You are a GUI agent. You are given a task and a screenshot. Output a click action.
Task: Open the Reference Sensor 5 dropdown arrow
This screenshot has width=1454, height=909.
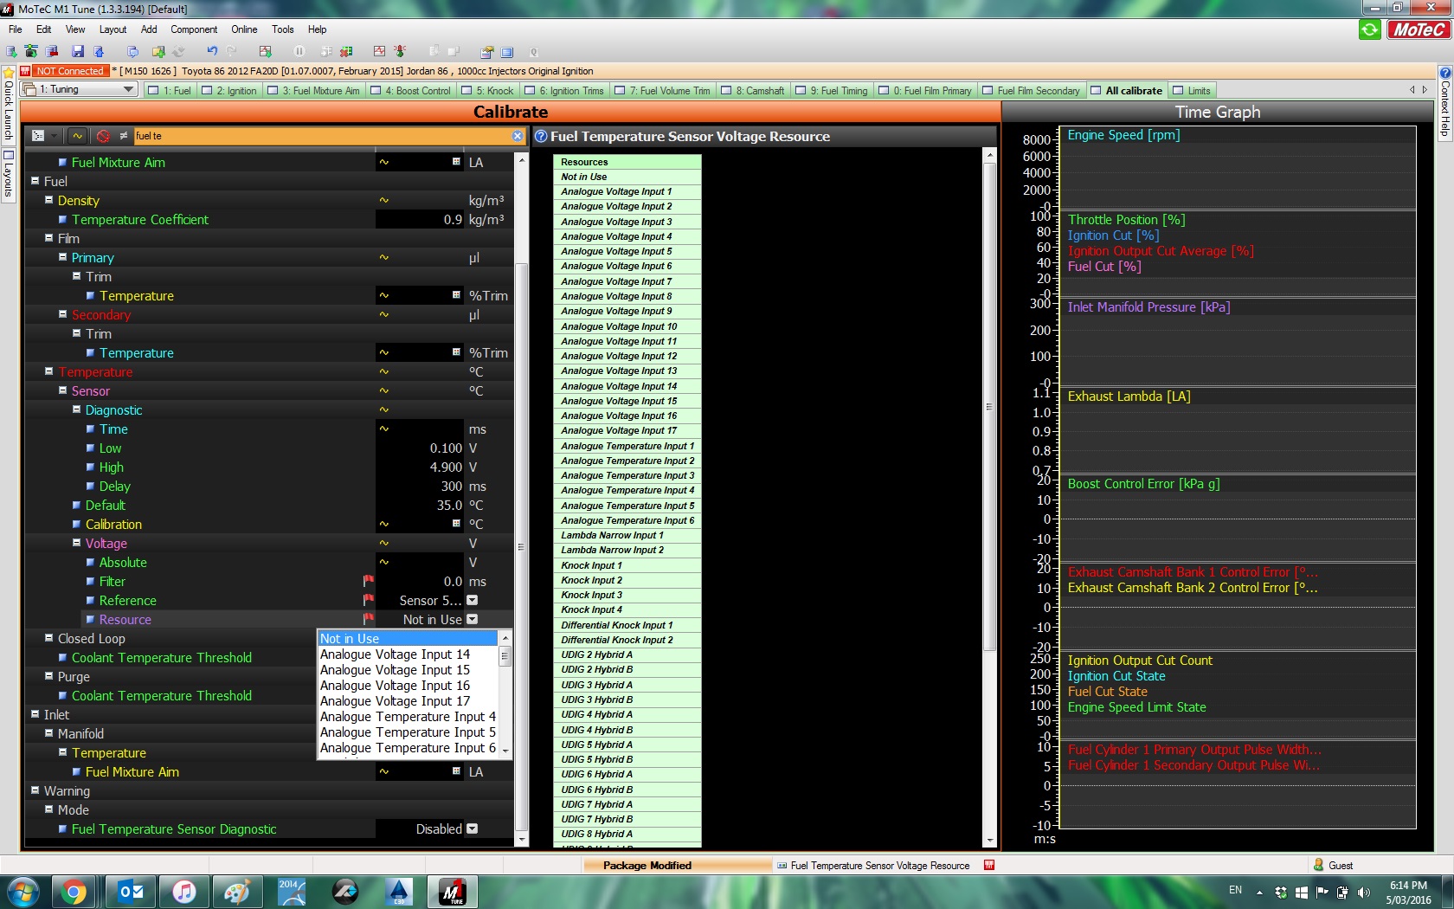[x=472, y=600]
